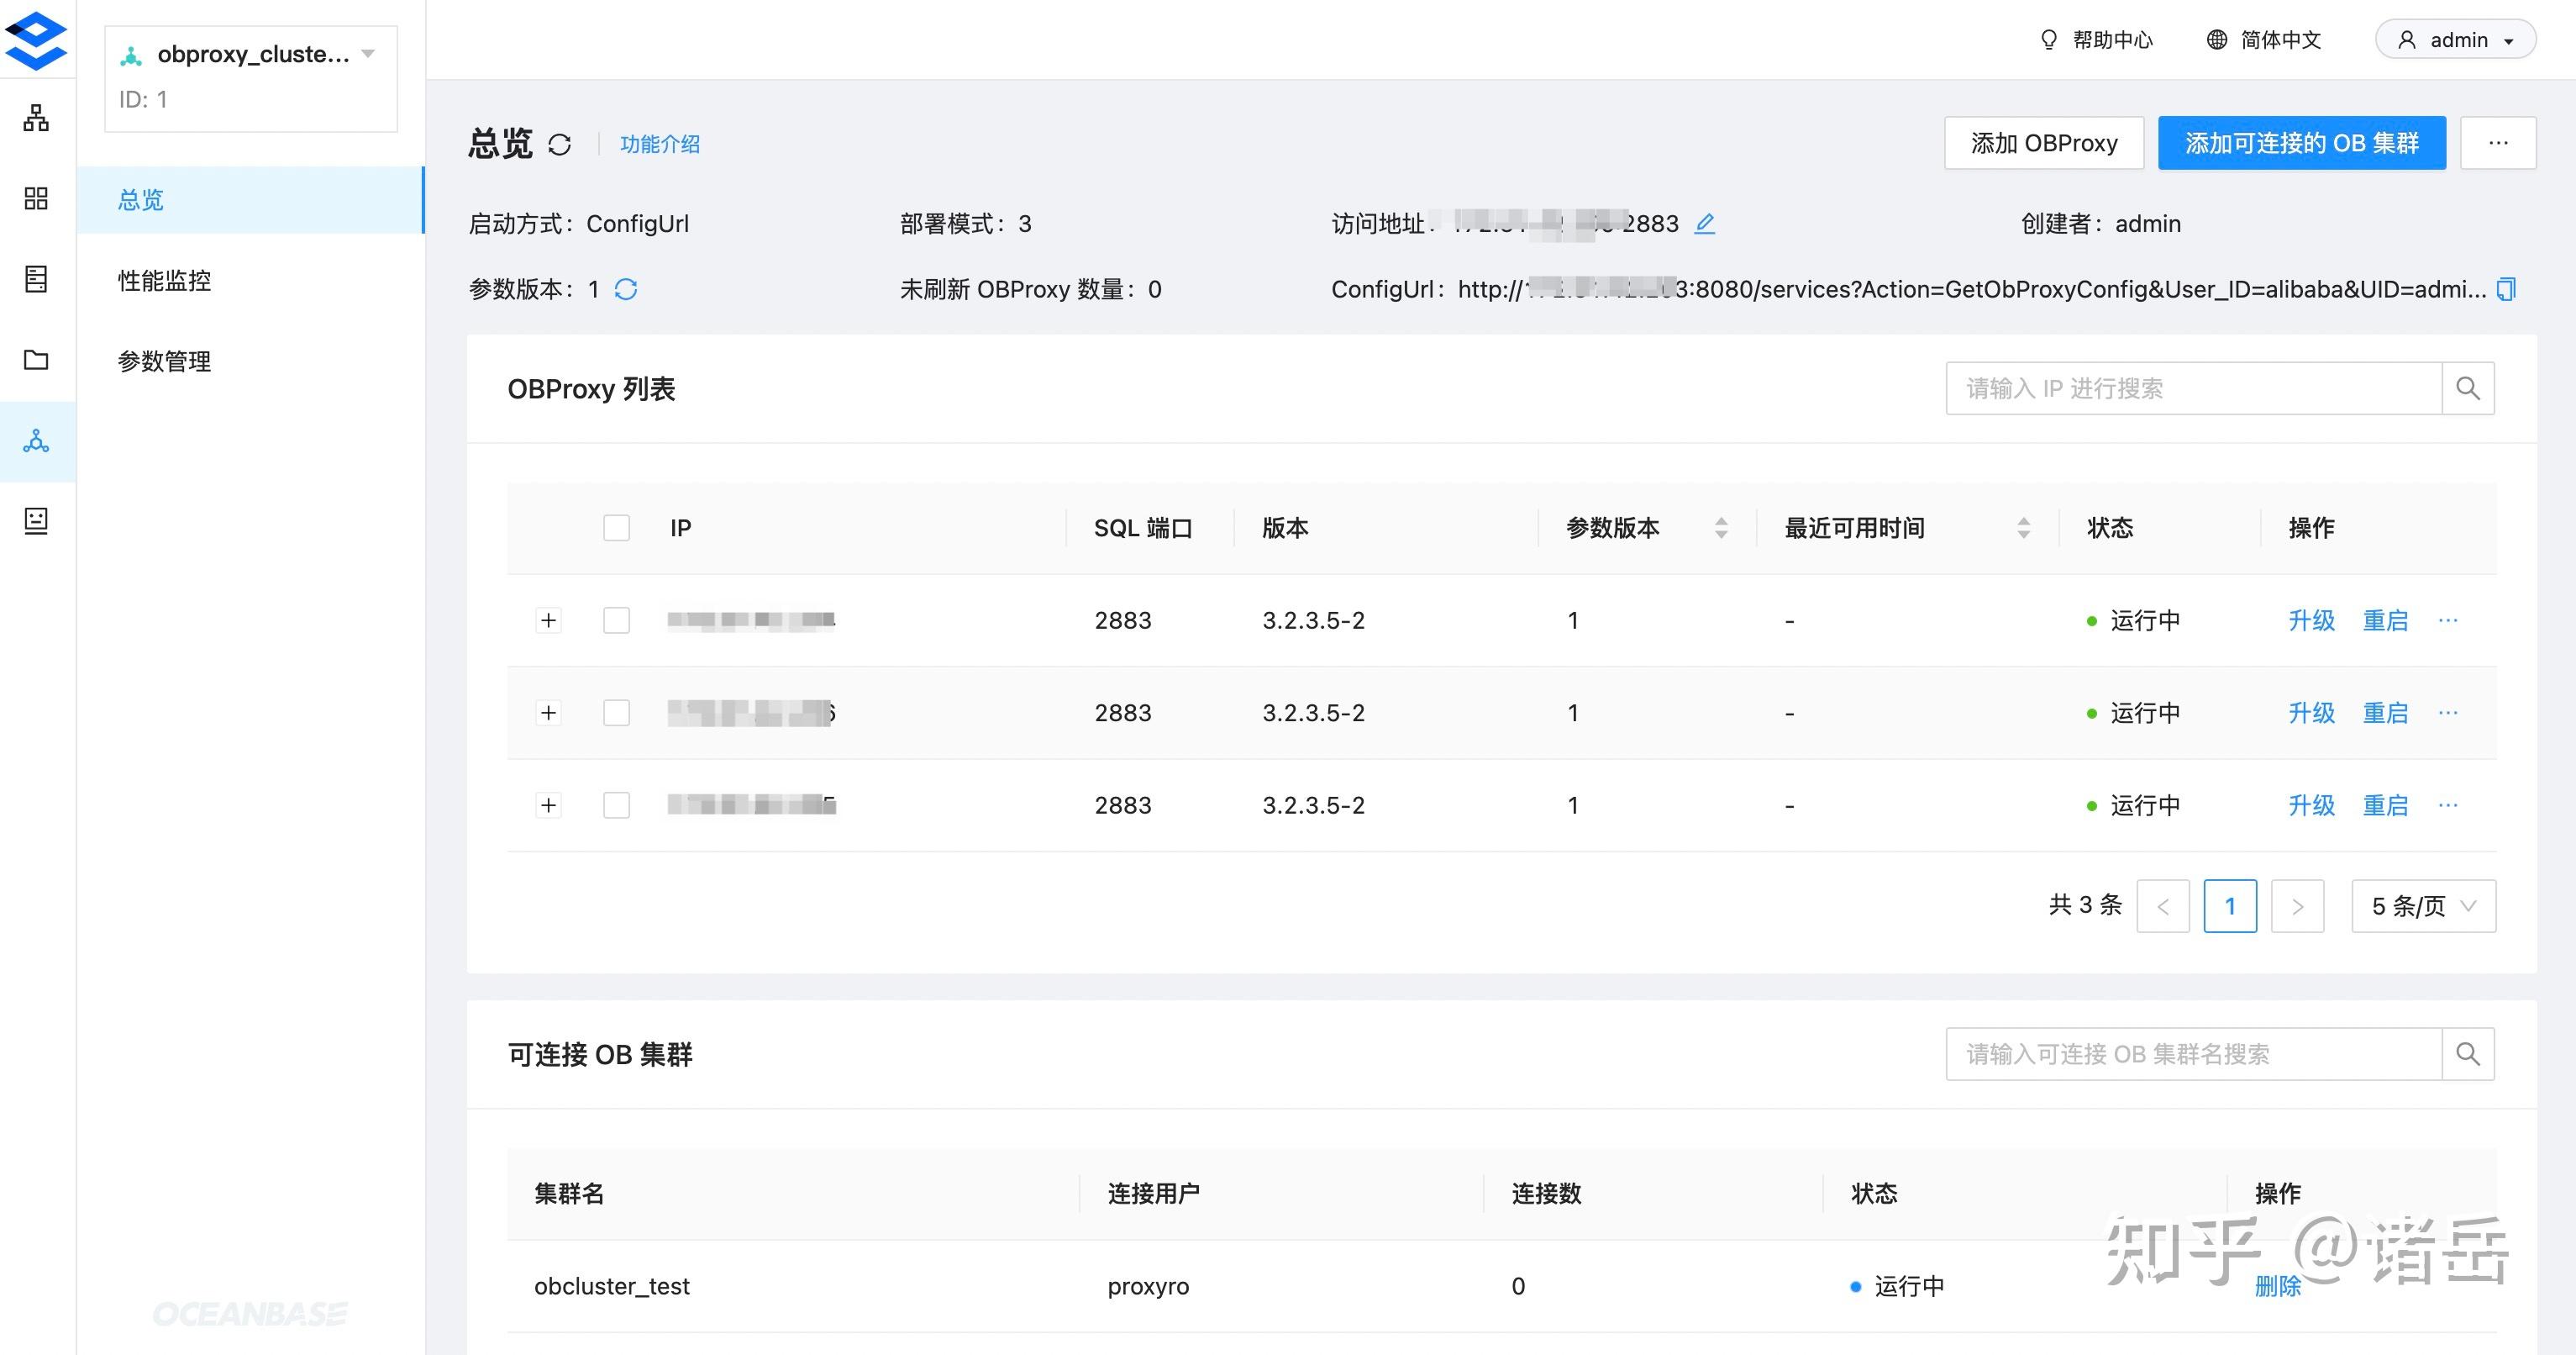The image size is (2576, 1355).
Task: Check the select-all checkbox in IP header
Action: coord(617,527)
